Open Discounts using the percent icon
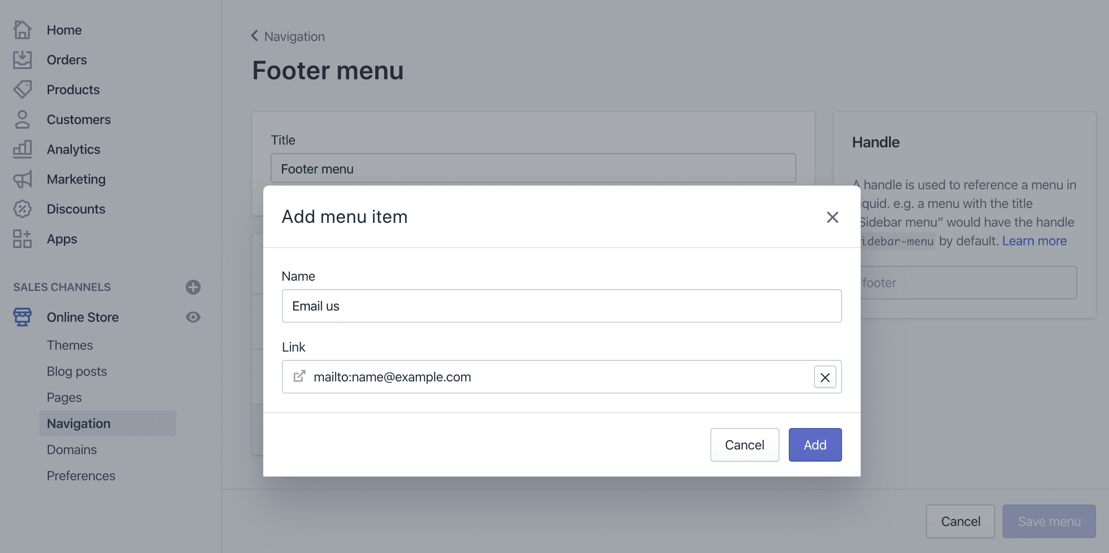The image size is (1109, 553). (22, 209)
